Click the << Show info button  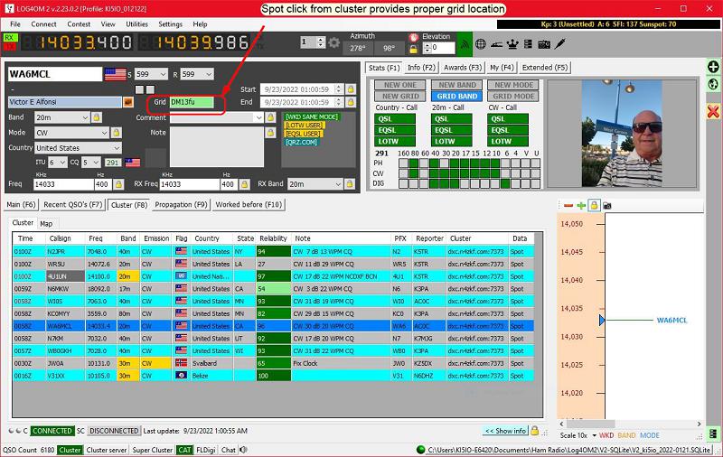(x=505, y=431)
